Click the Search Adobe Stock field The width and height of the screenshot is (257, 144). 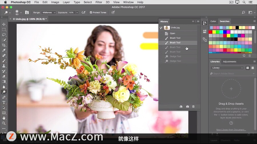[x=232, y=74]
